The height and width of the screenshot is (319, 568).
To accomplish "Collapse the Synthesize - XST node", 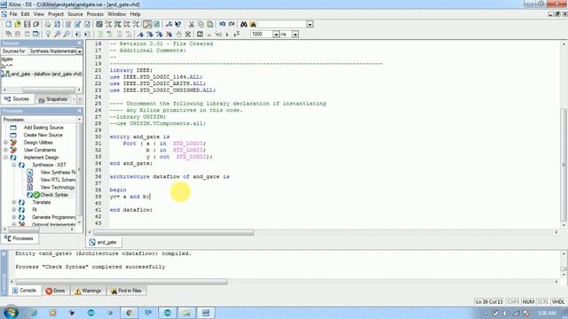I will 14,165.
